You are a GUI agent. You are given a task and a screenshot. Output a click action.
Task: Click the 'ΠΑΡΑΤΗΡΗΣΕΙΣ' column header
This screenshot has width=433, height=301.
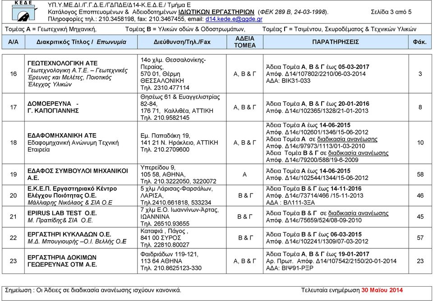[336, 42]
